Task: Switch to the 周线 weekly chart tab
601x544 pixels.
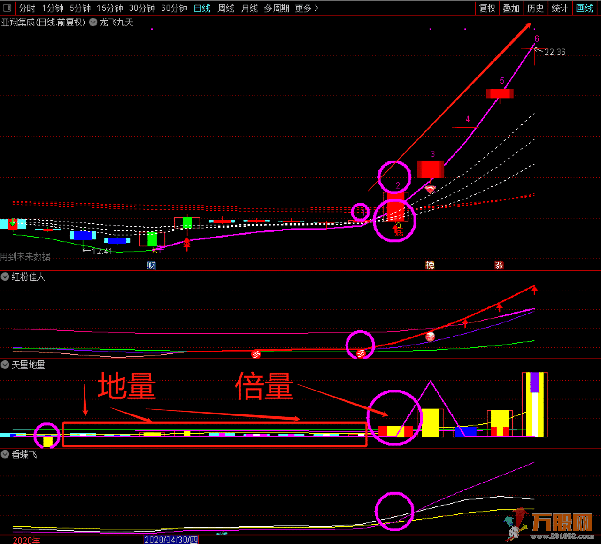Action: 226,8
